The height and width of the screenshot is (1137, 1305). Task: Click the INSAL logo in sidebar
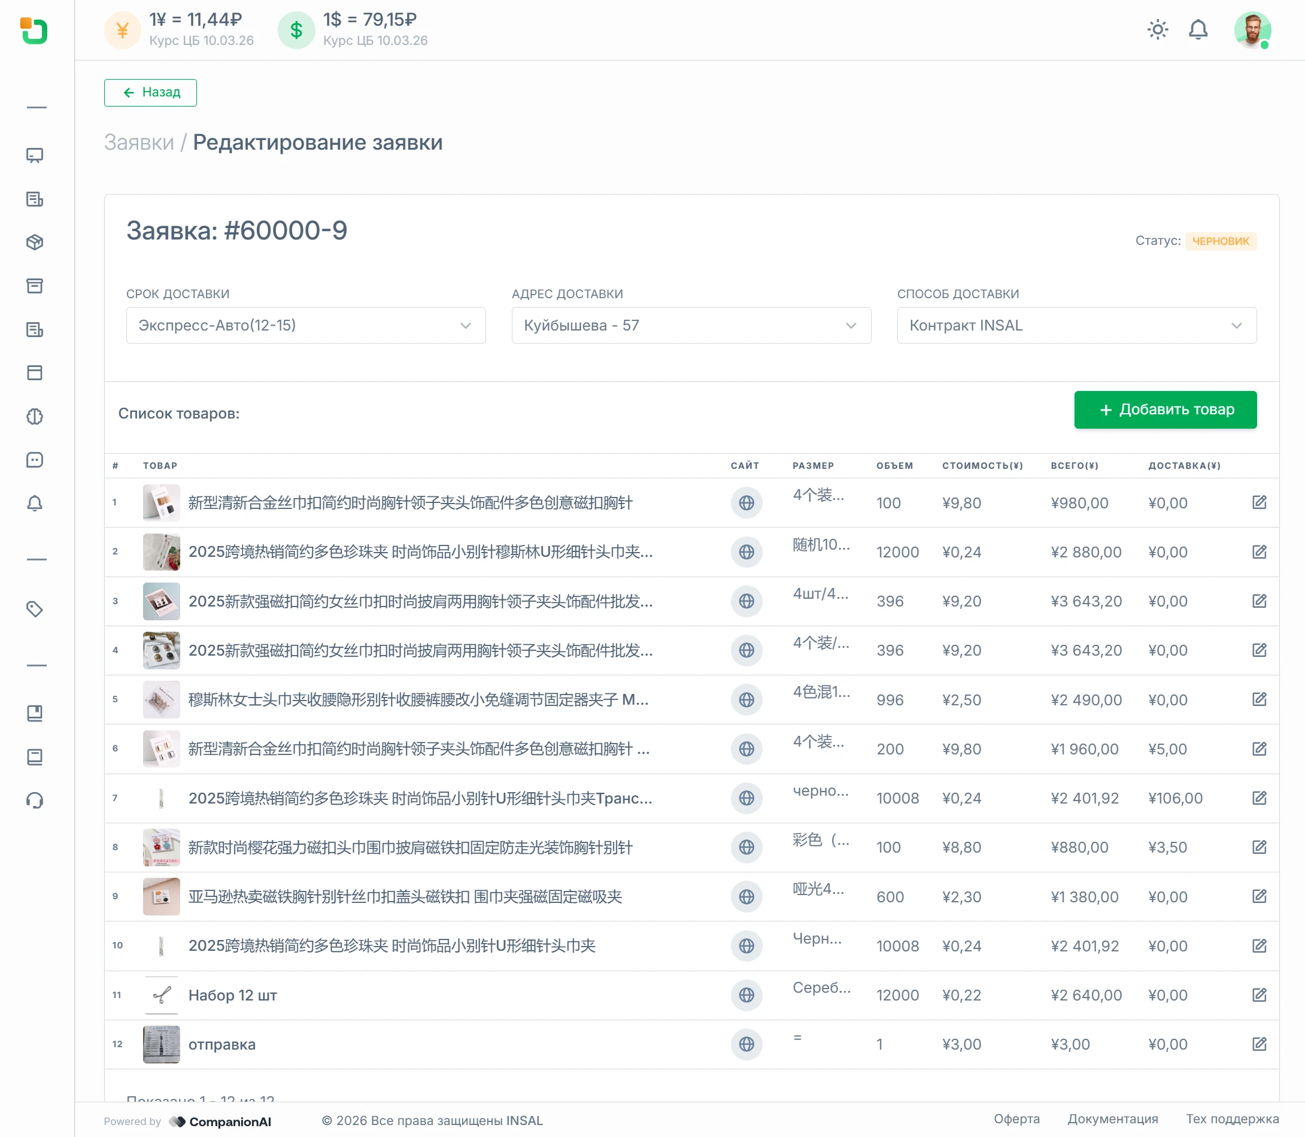pos(34,31)
